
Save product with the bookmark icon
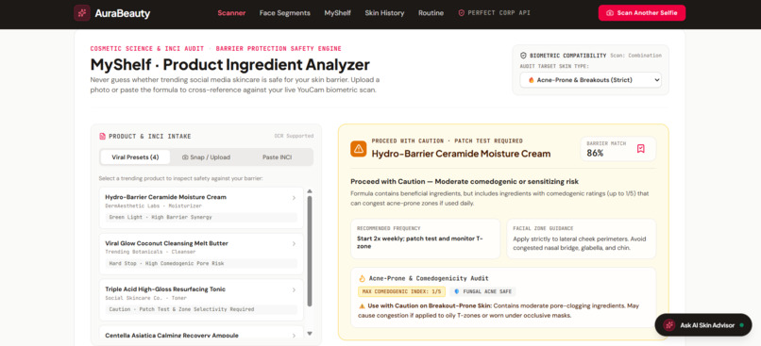point(641,149)
